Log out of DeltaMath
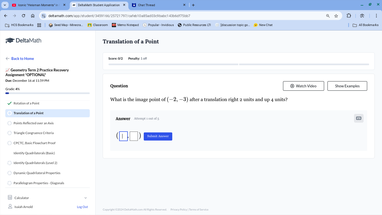This screenshot has height=215, width=382. (x=82, y=207)
